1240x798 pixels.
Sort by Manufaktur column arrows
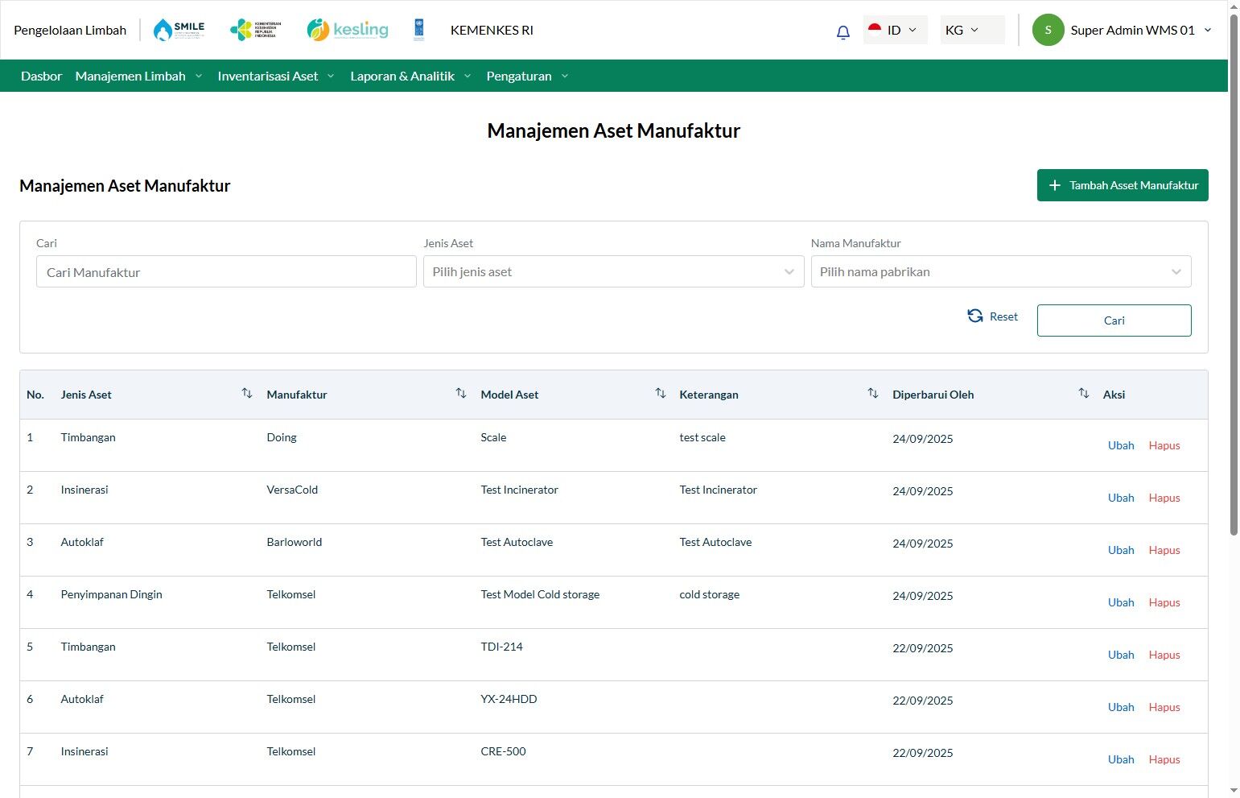460,394
